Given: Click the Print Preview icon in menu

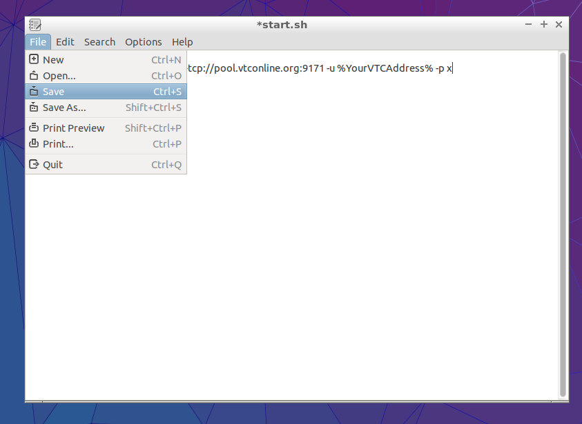Looking at the screenshot, I should (34, 128).
